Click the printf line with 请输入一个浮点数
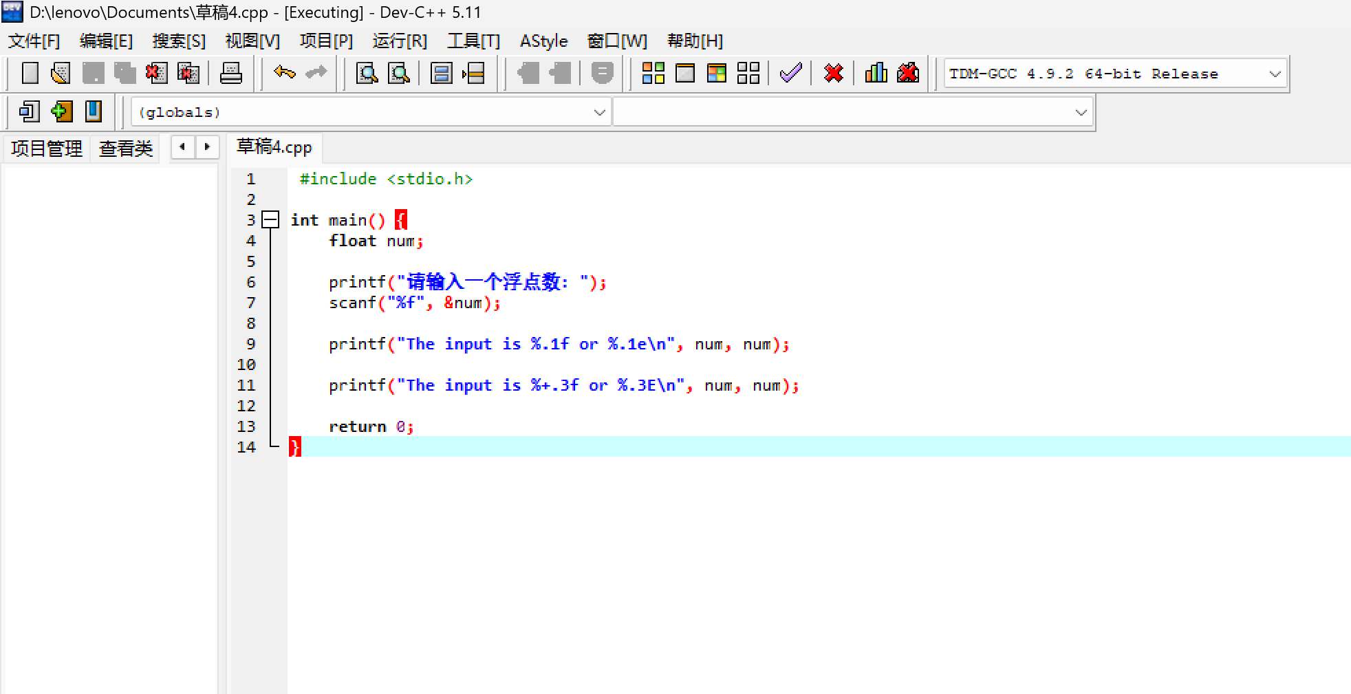The width and height of the screenshot is (1351, 694). [468, 282]
